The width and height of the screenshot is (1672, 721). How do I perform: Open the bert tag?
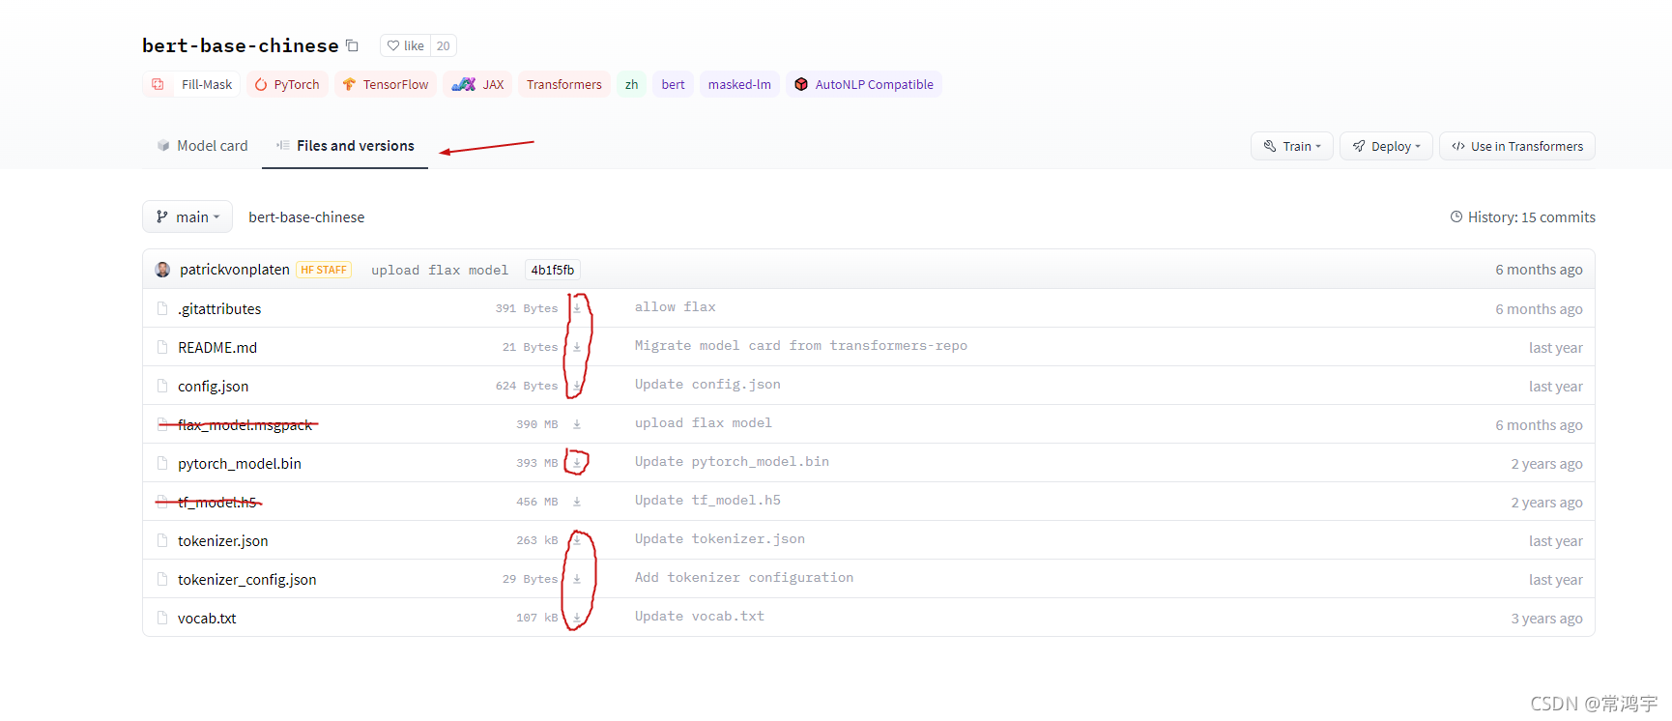coord(673,84)
